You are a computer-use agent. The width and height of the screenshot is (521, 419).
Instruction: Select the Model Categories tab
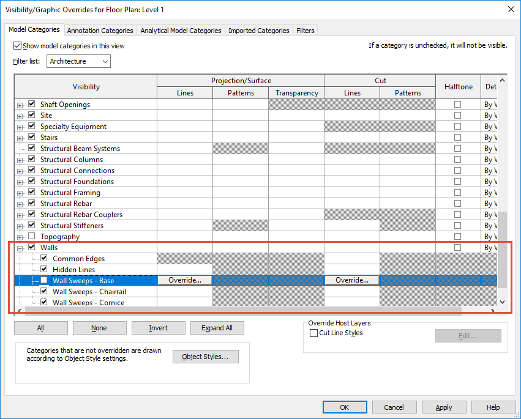[x=34, y=29]
